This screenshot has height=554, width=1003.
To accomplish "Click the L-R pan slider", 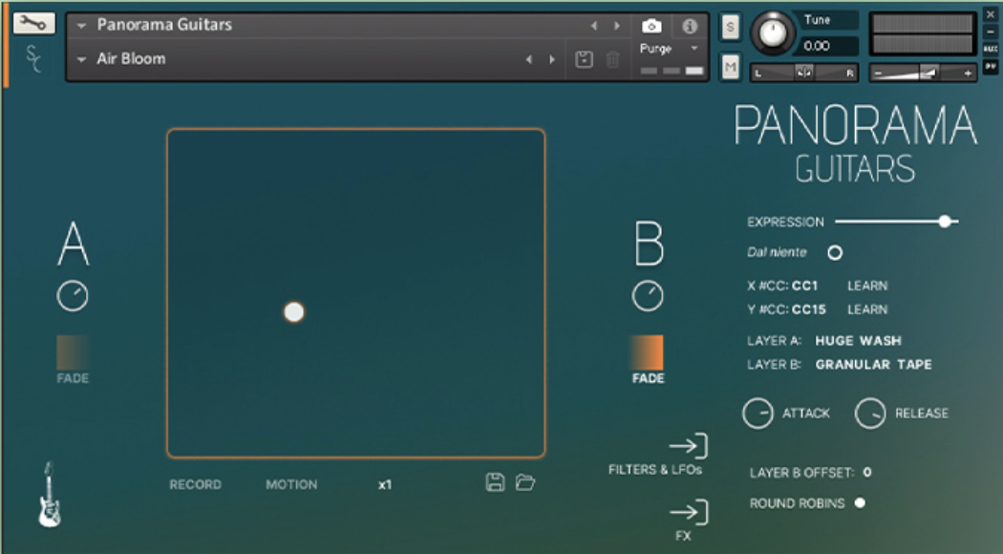I will point(804,73).
